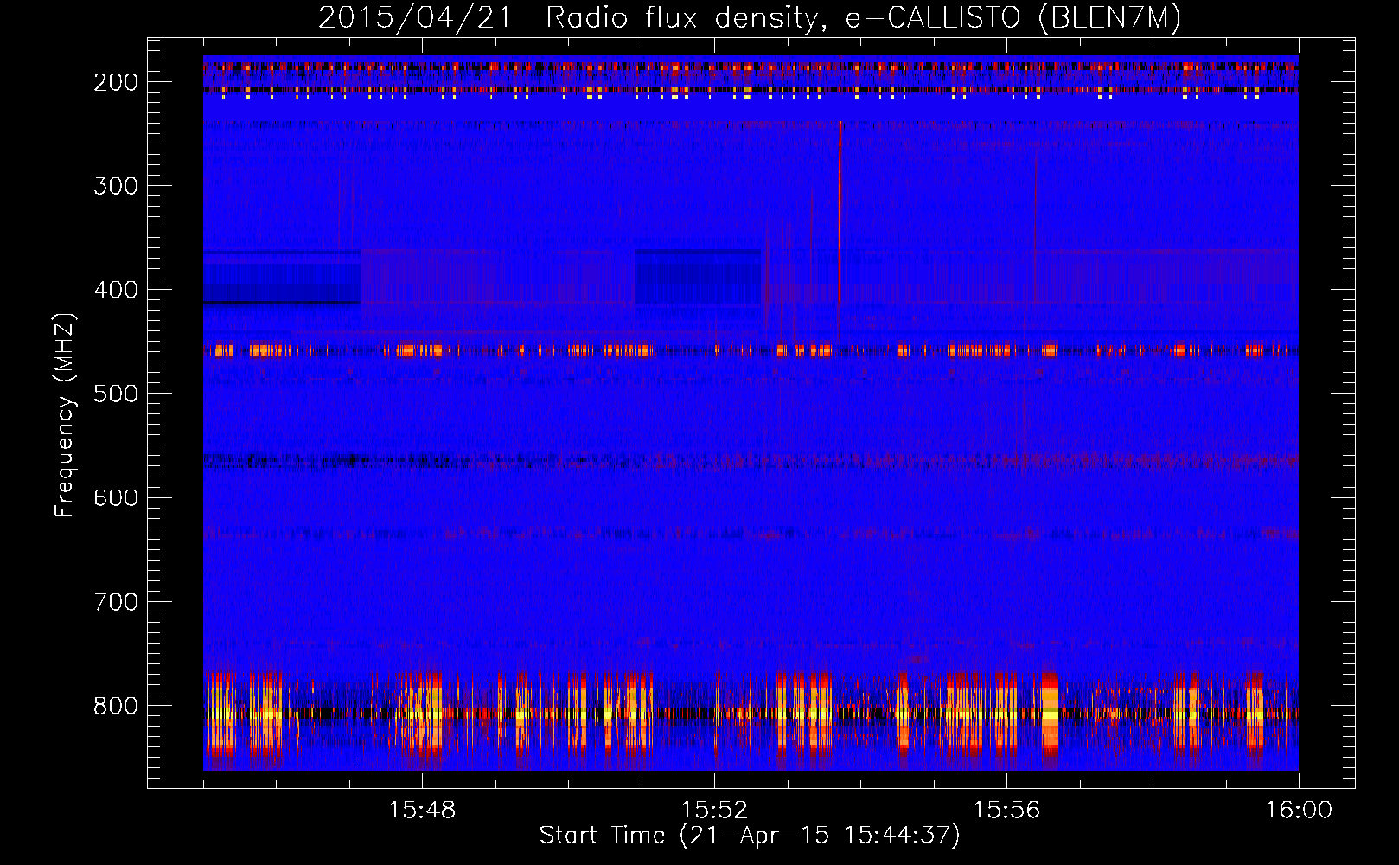This screenshot has height=865, width=1399.
Task: Click the 15:48 time tick label
Action: [x=422, y=811]
